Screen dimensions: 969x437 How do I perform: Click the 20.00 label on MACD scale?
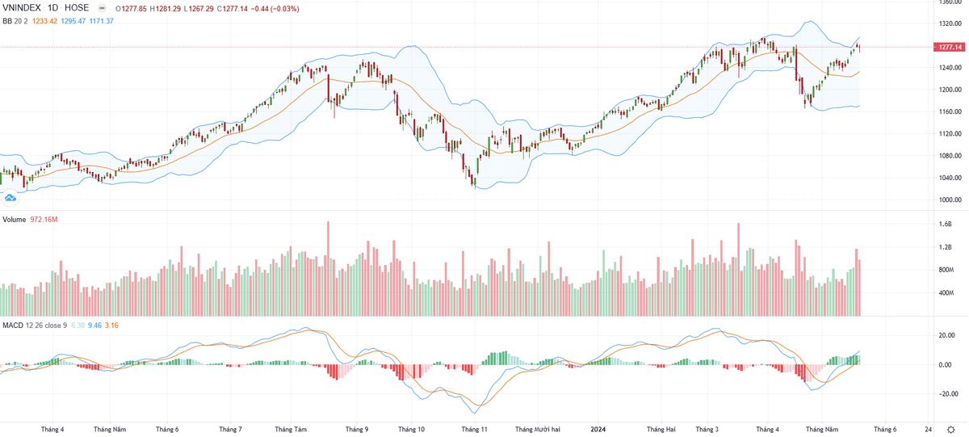click(x=946, y=335)
